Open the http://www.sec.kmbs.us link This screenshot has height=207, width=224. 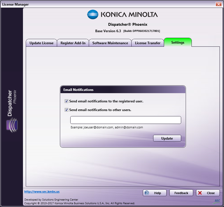[42, 192]
